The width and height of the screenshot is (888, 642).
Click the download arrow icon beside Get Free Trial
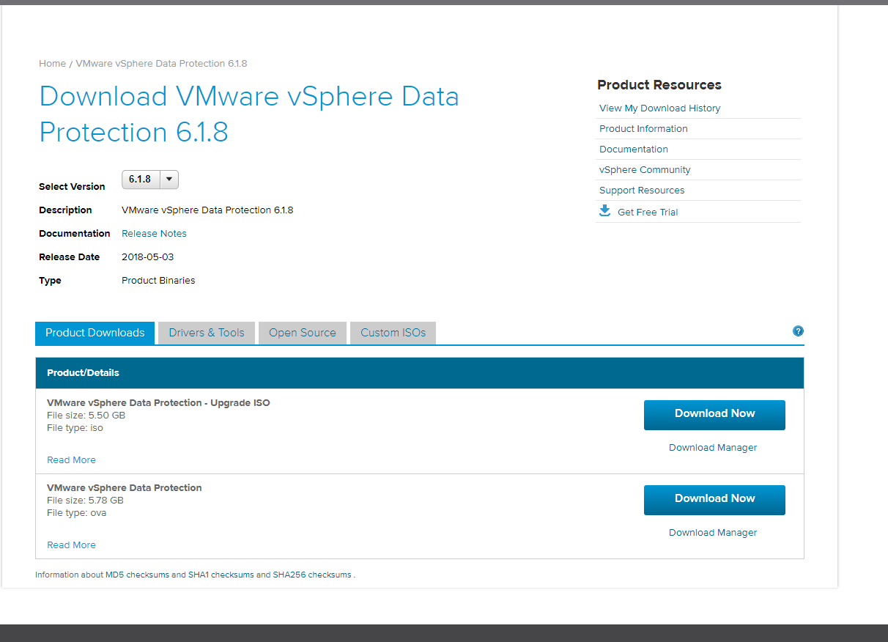point(604,211)
